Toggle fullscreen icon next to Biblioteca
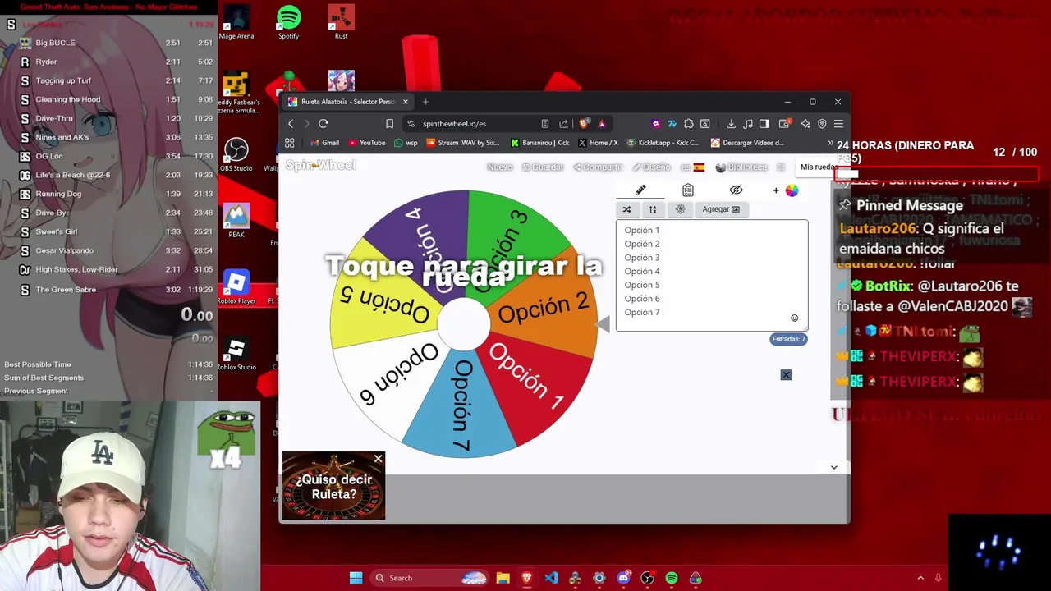 click(781, 167)
